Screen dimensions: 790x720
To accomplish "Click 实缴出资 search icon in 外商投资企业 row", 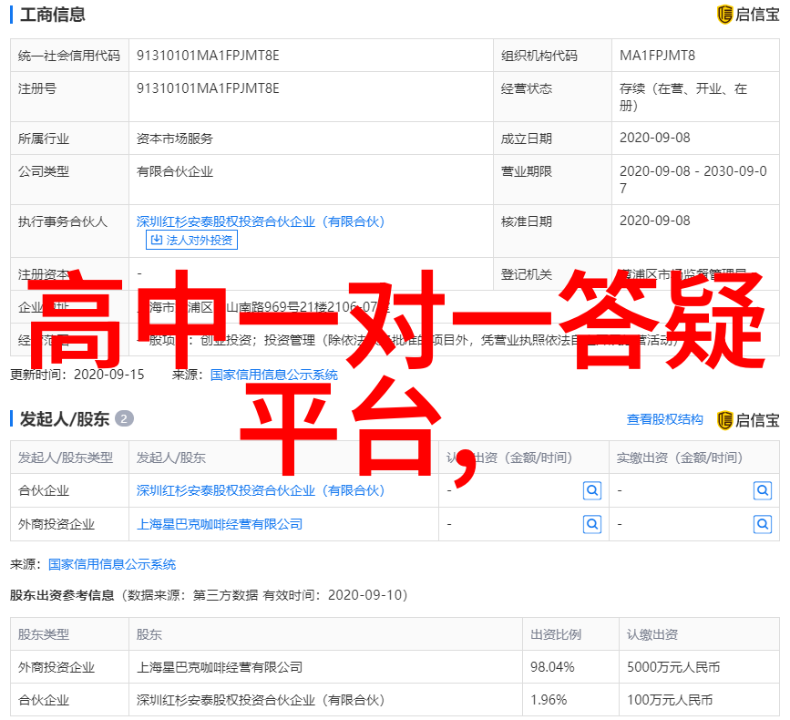I will 763,524.
